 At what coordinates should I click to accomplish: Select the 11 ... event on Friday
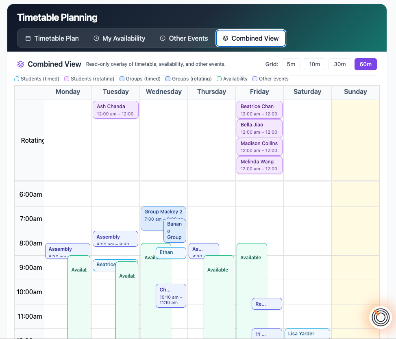coord(267,334)
